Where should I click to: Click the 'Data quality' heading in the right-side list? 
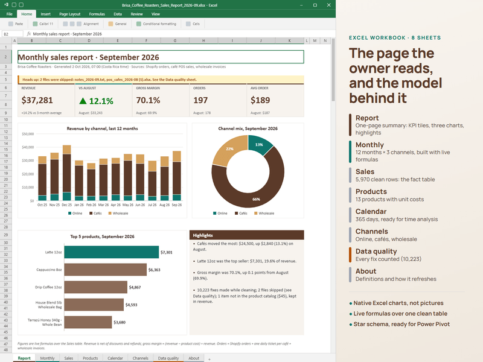pyautogui.click(x=376, y=251)
